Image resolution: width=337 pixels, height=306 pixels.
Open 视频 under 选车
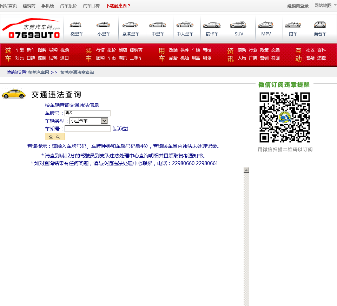[65, 50]
